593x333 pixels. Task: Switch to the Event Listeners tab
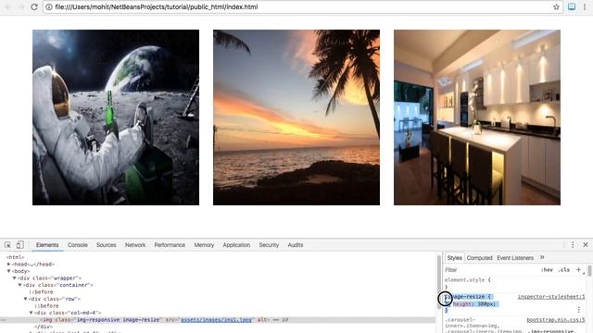point(515,258)
